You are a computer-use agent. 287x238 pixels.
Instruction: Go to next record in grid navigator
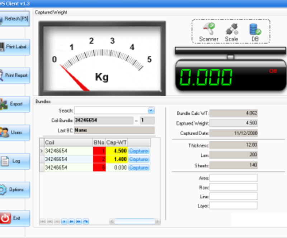coord(64,222)
